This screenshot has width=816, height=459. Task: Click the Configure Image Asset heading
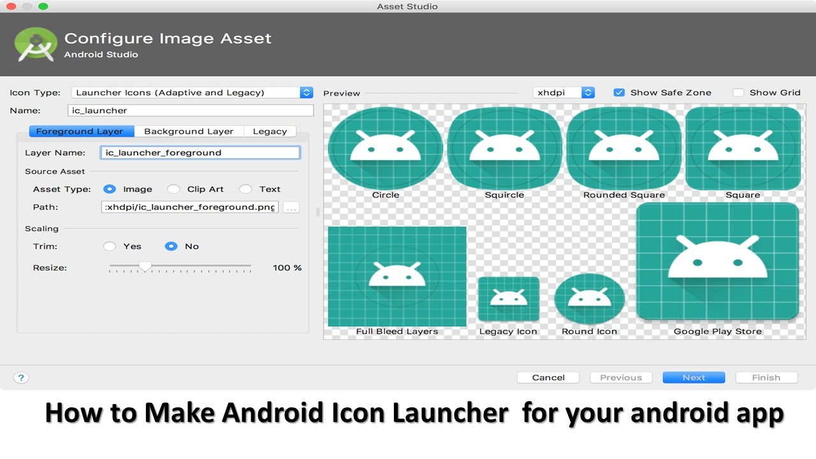[168, 38]
